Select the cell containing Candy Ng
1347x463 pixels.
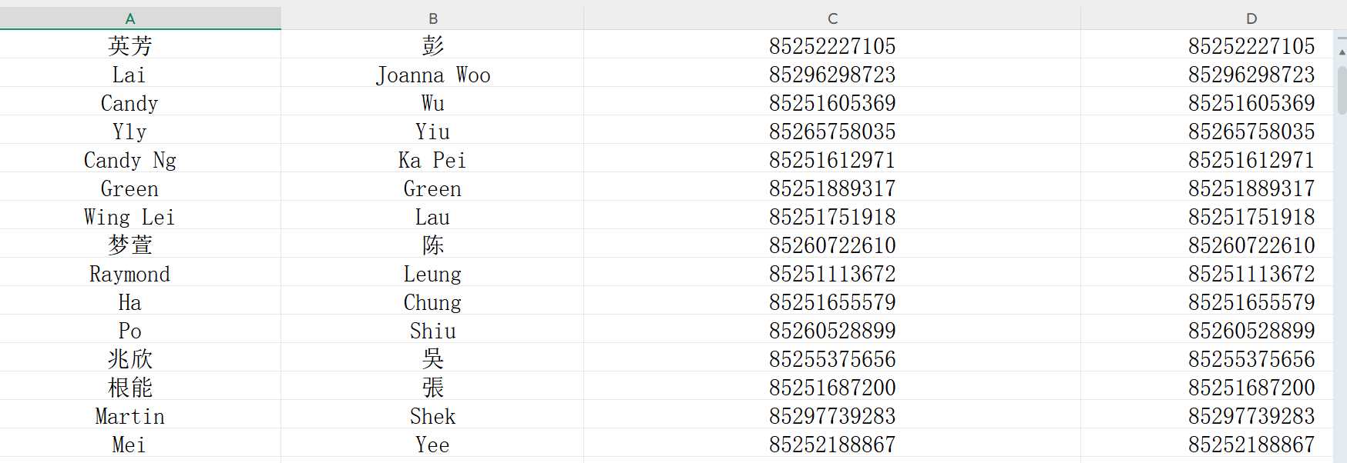(x=140, y=160)
